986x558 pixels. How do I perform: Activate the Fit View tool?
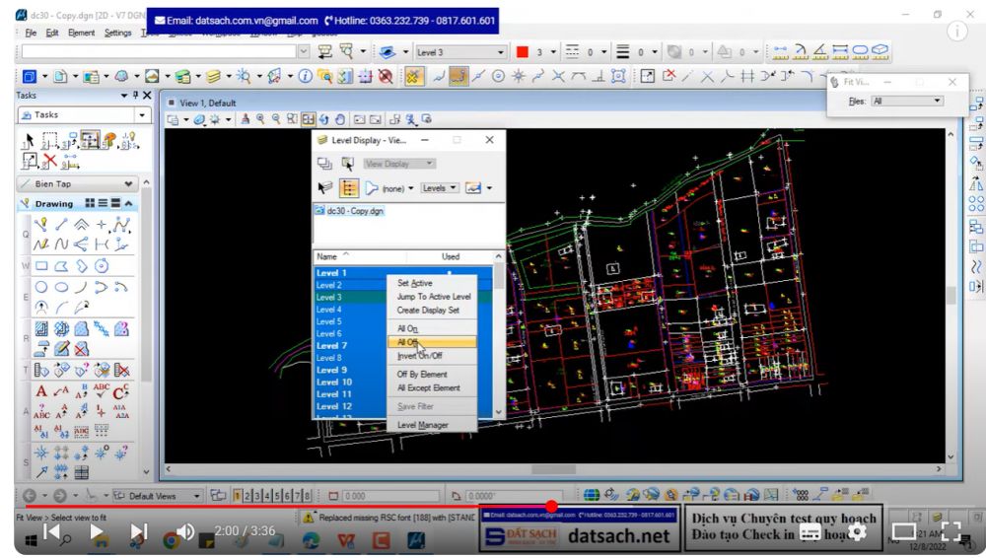(x=308, y=119)
